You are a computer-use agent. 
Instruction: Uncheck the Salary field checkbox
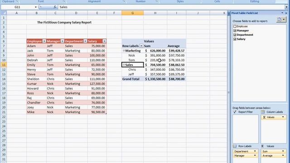pos(235,39)
